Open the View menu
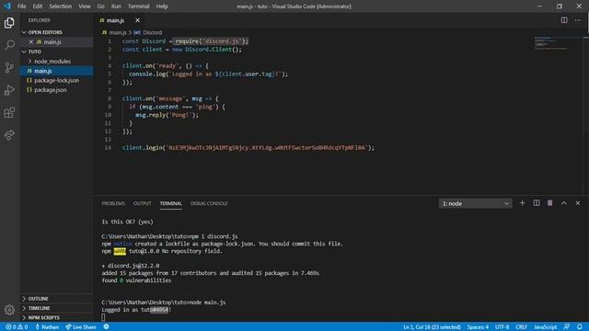Viewport: 589px width, 331px height. point(84,6)
